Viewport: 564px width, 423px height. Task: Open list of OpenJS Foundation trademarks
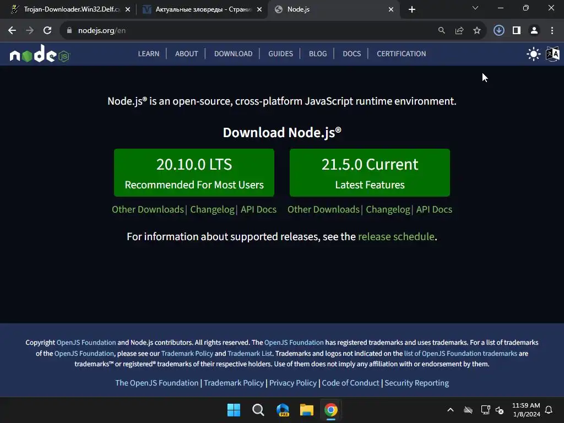460,353
